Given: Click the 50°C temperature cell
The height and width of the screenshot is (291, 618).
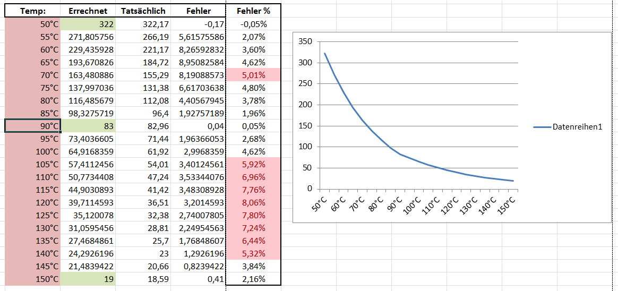Looking at the screenshot, I should coord(32,24).
